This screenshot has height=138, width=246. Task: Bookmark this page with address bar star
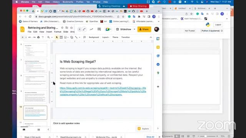tap(123, 16)
